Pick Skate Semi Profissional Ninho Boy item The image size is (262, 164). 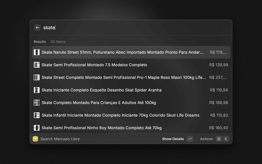[131, 128]
